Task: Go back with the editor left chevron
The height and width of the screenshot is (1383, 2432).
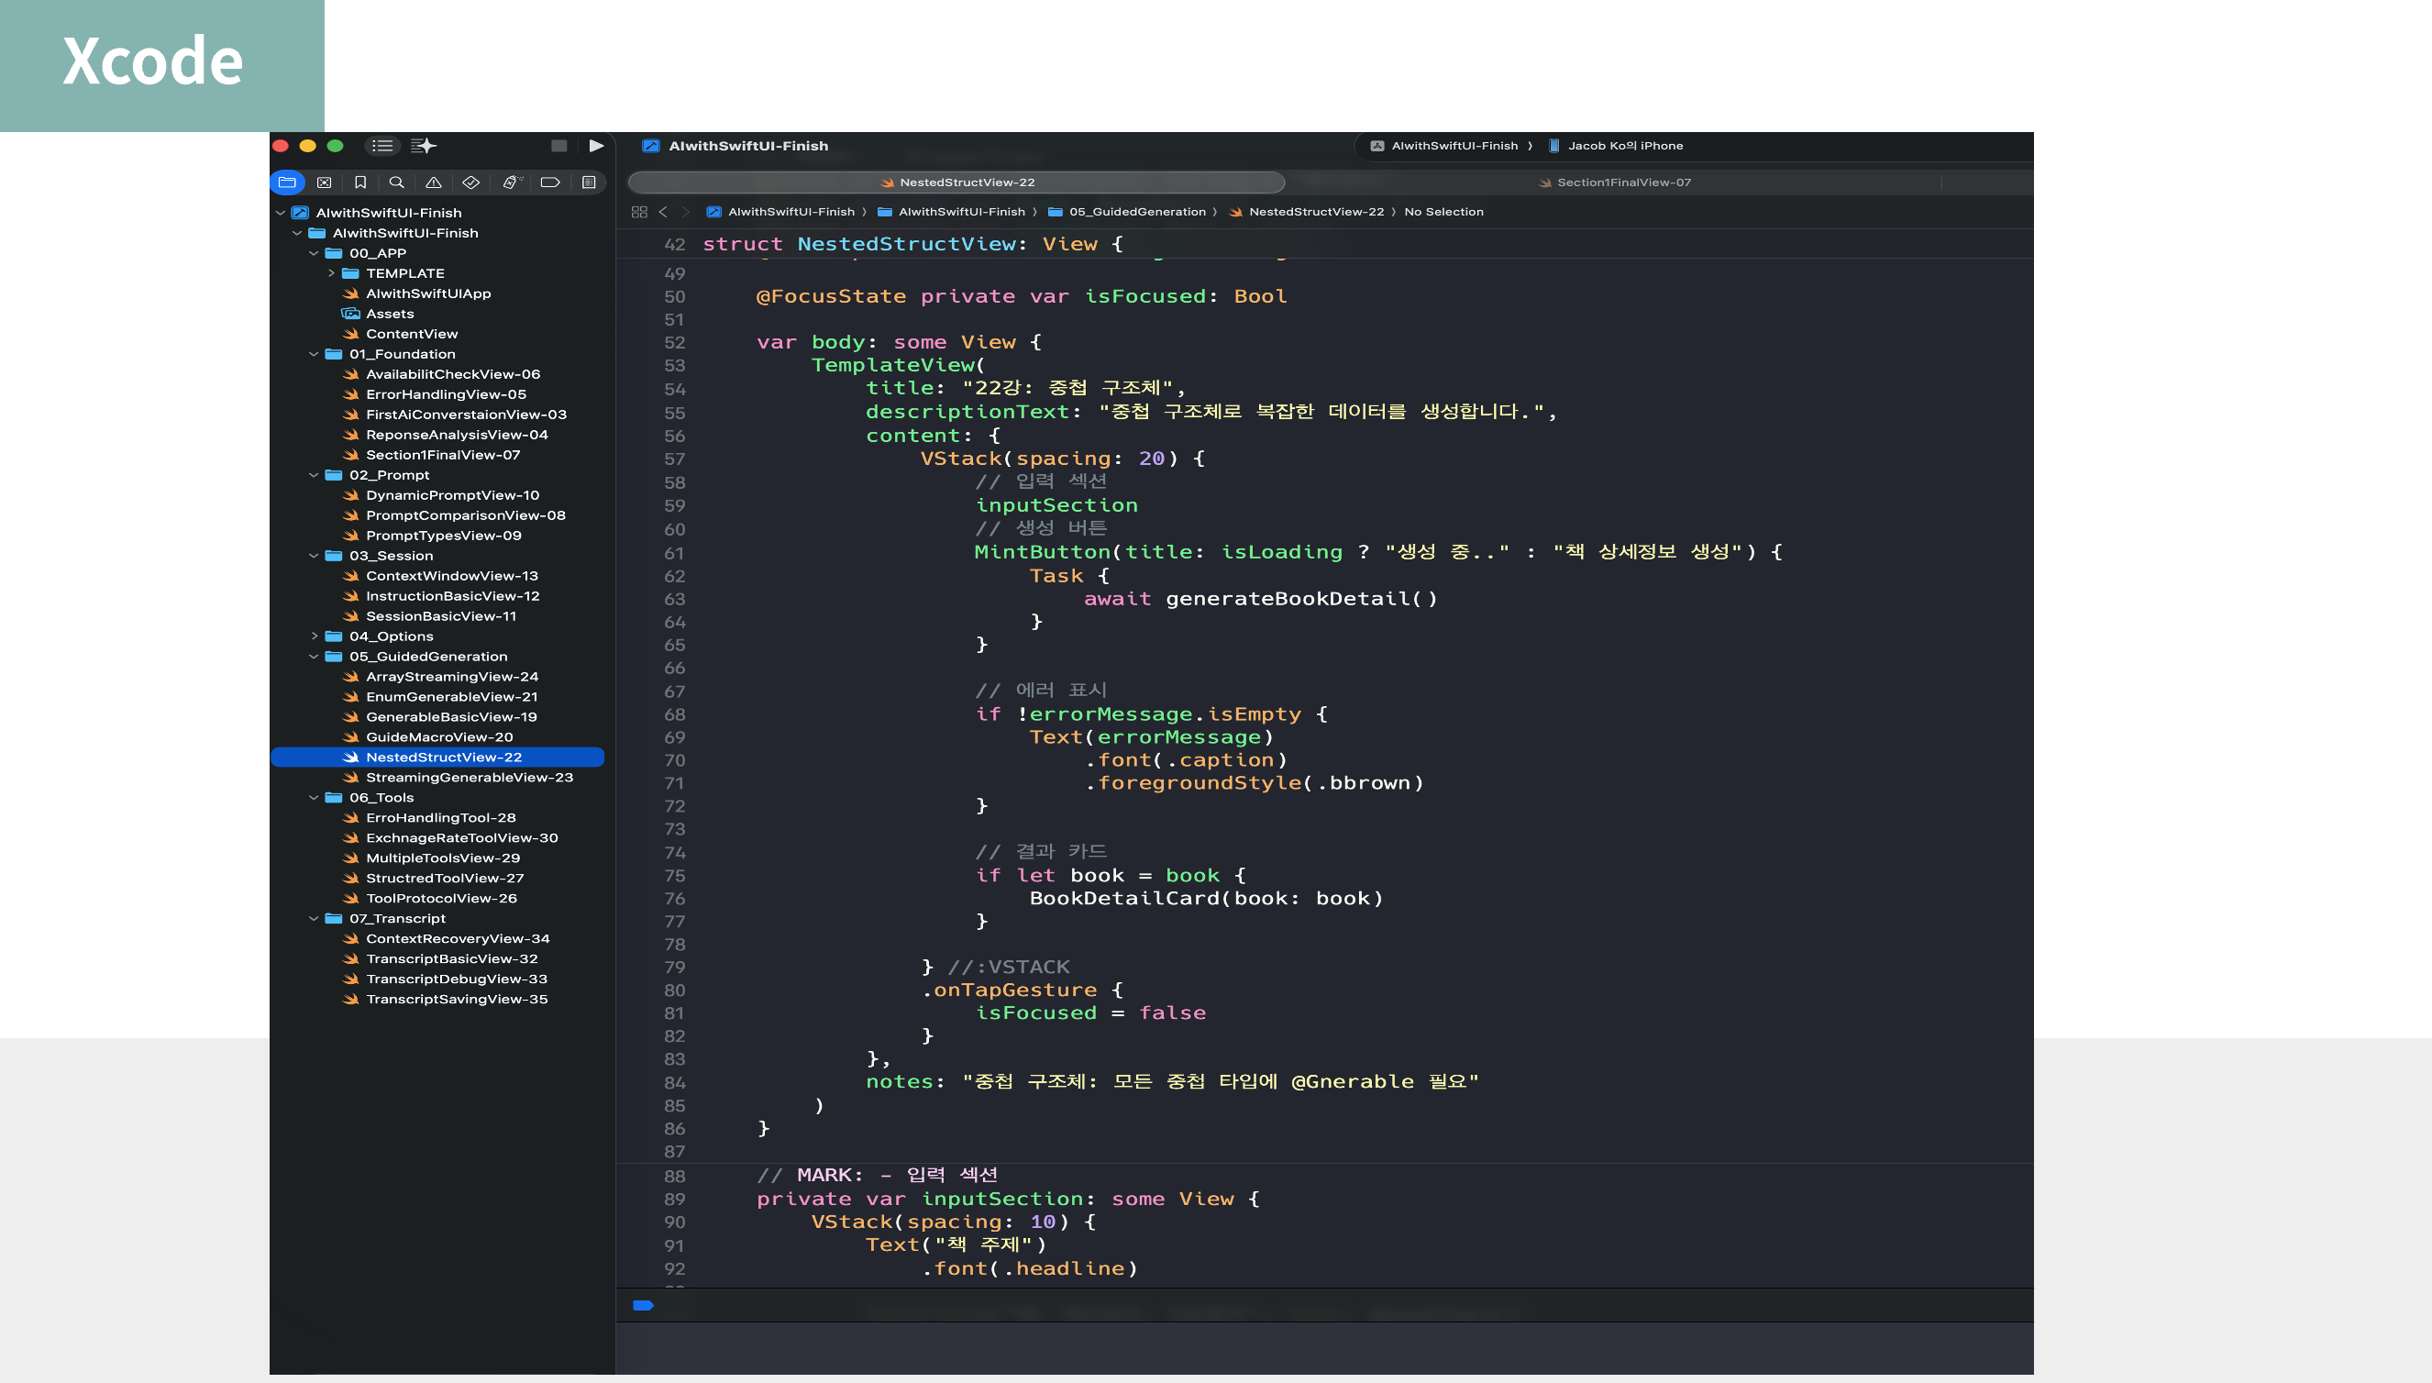Action: (663, 212)
